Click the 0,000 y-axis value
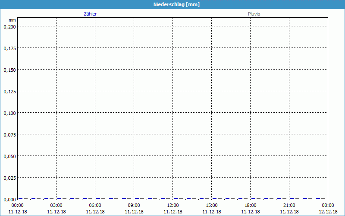Viewport: 345px width, 216px height. [x=9, y=200]
